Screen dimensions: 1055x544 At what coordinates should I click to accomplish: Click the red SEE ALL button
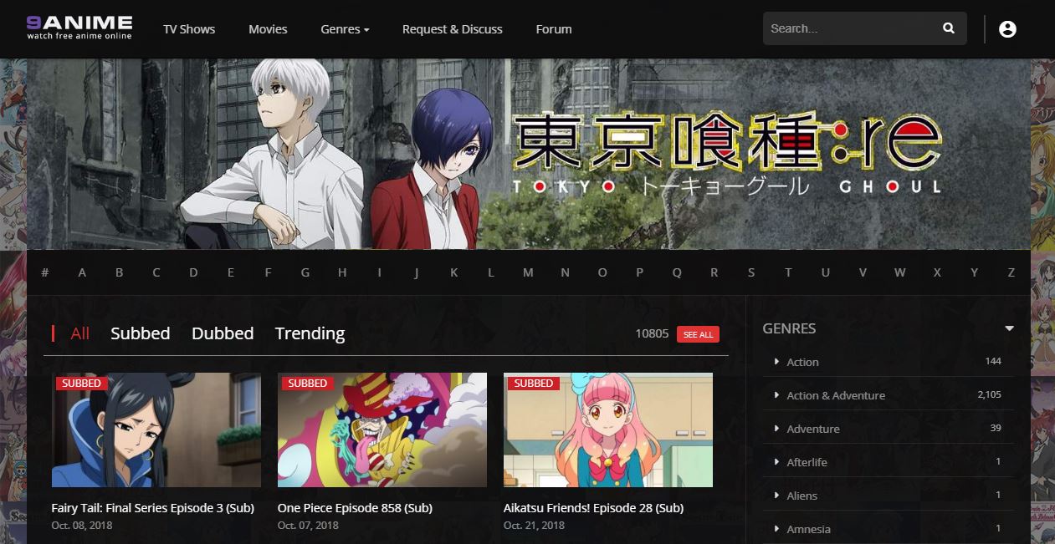pos(698,334)
